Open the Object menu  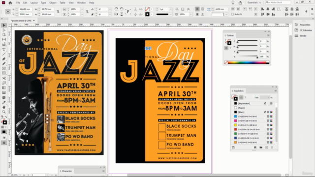pyautogui.click(x=53, y=2)
